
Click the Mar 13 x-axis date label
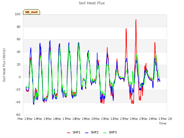tap(23, 119)
